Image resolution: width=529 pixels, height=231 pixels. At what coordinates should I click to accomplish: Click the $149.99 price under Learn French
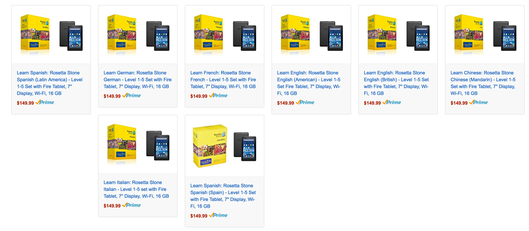[x=199, y=96]
